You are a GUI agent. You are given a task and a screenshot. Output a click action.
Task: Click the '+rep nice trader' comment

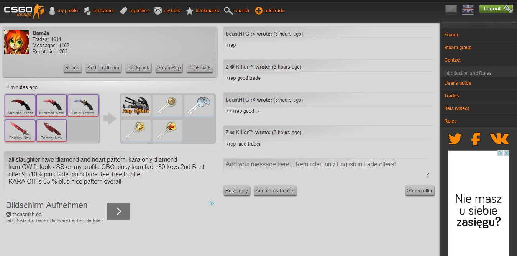click(243, 144)
